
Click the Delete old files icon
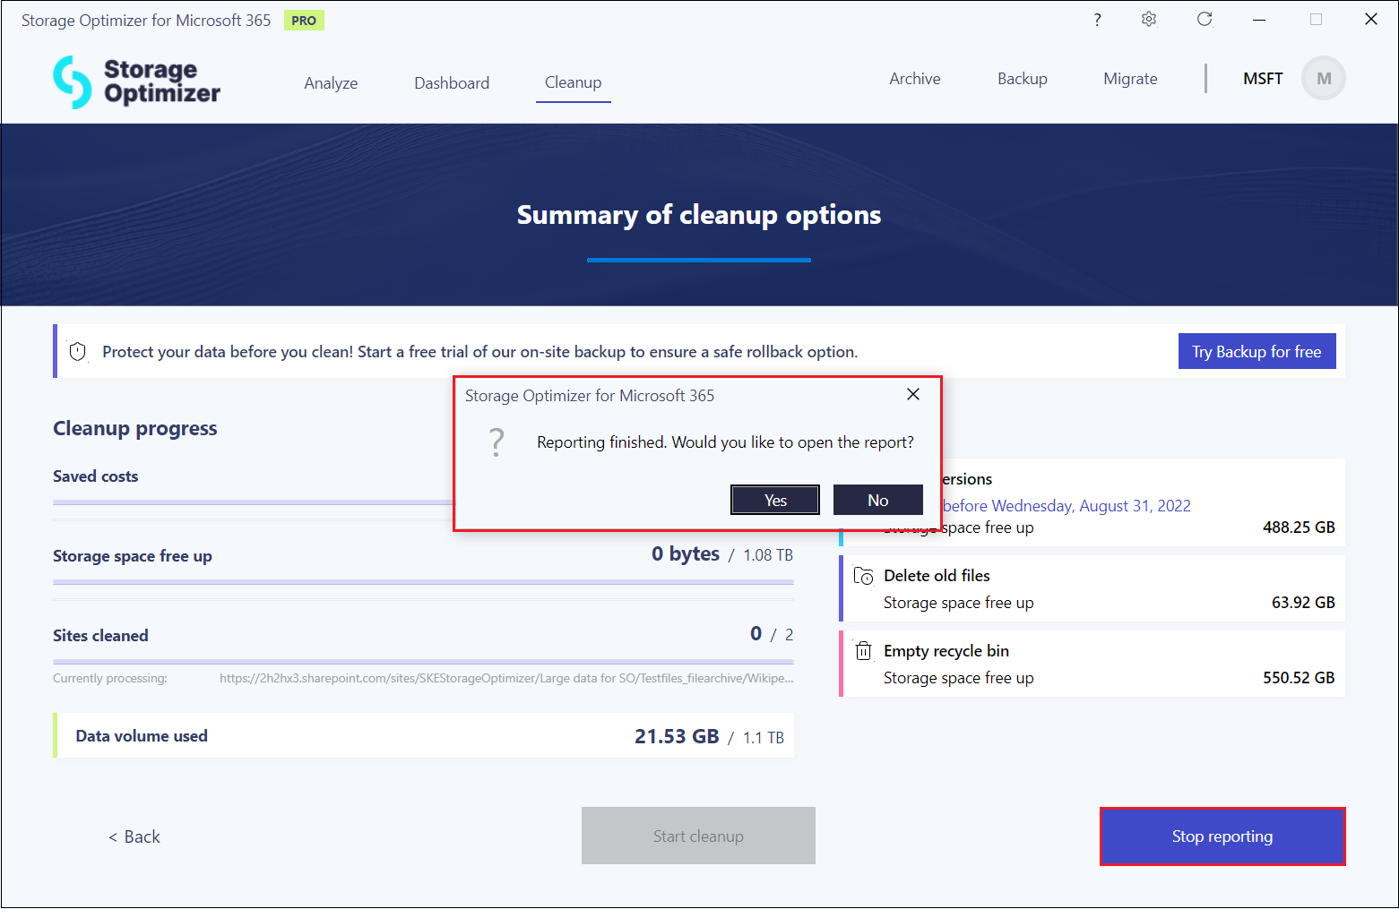pyautogui.click(x=863, y=576)
